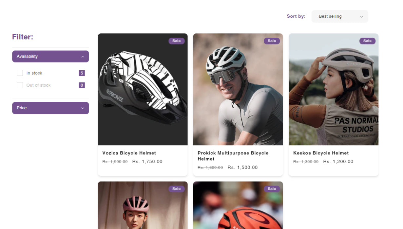Viewport: 403px width, 229px height.
Task: Collapse the Availability filter section
Action: [x=50, y=56]
